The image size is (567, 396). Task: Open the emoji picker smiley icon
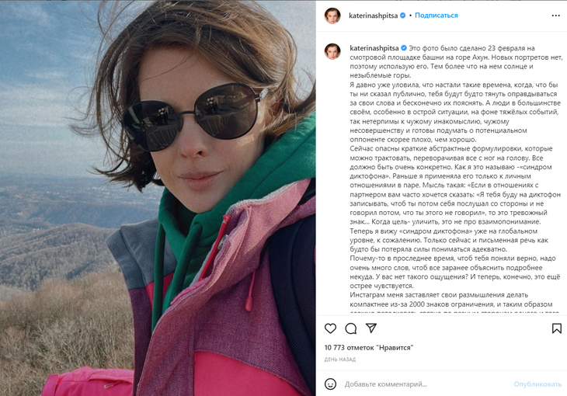click(x=330, y=384)
